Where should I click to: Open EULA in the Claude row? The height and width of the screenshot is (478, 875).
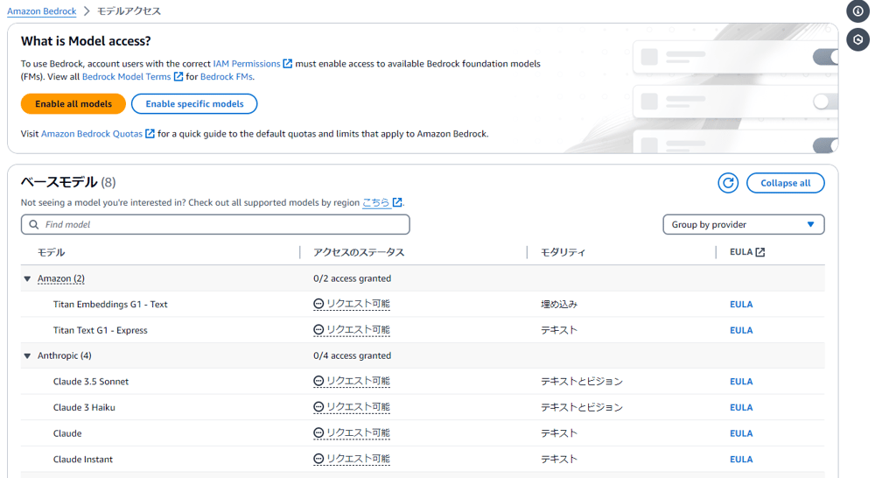click(741, 433)
